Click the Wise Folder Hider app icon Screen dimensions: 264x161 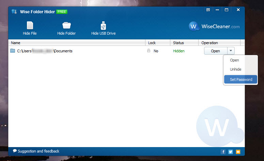pos(14,12)
